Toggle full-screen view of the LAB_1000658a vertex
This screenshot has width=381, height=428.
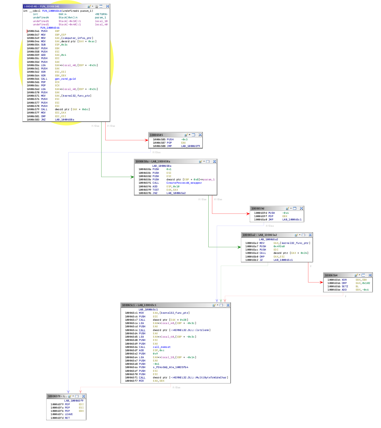[x=208, y=161]
